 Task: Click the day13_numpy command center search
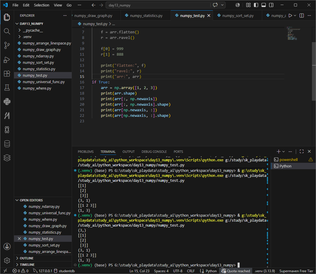point(158,5)
